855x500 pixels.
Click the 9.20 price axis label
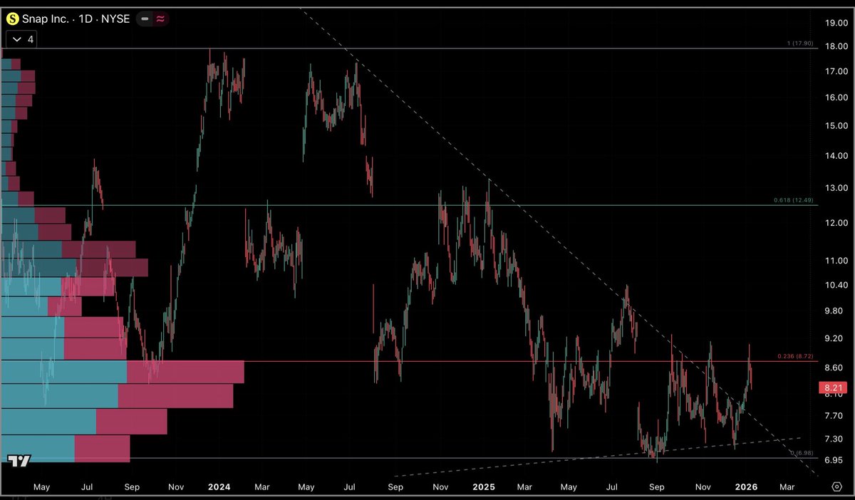pyautogui.click(x=835, y=339)
